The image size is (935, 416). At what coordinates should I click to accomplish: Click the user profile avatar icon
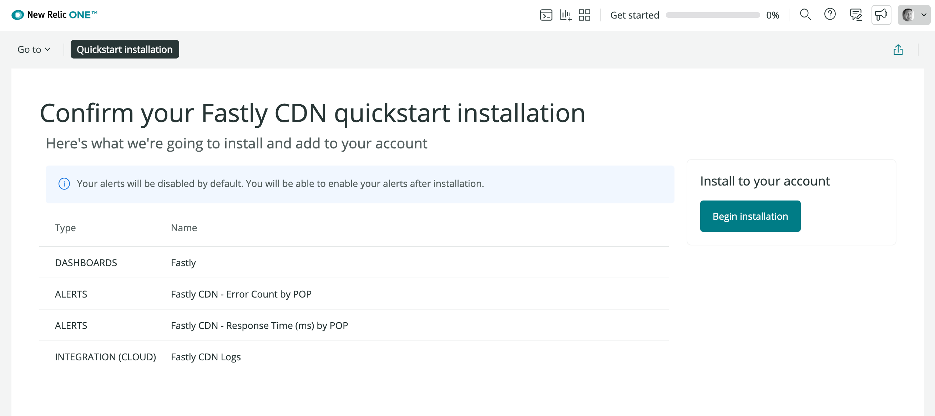908,15
